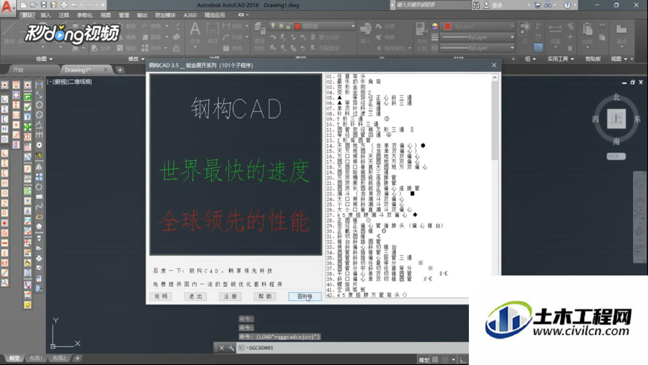Select the 输出 ribbon tab
The image size is (648, 365).
tap(142, 15)
